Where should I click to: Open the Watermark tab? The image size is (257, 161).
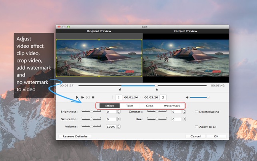pyautogui.click(x=172, y=106)
